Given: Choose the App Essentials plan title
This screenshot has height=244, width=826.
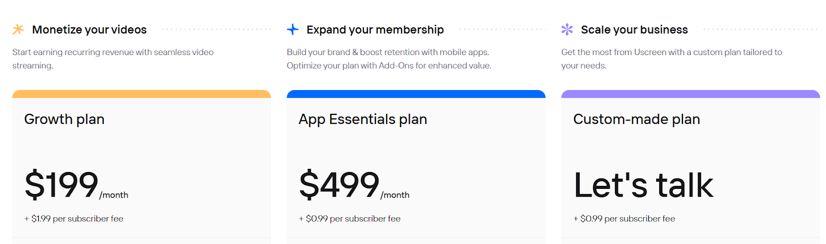Looking at the screenshot, I should [x=363, y=119].
